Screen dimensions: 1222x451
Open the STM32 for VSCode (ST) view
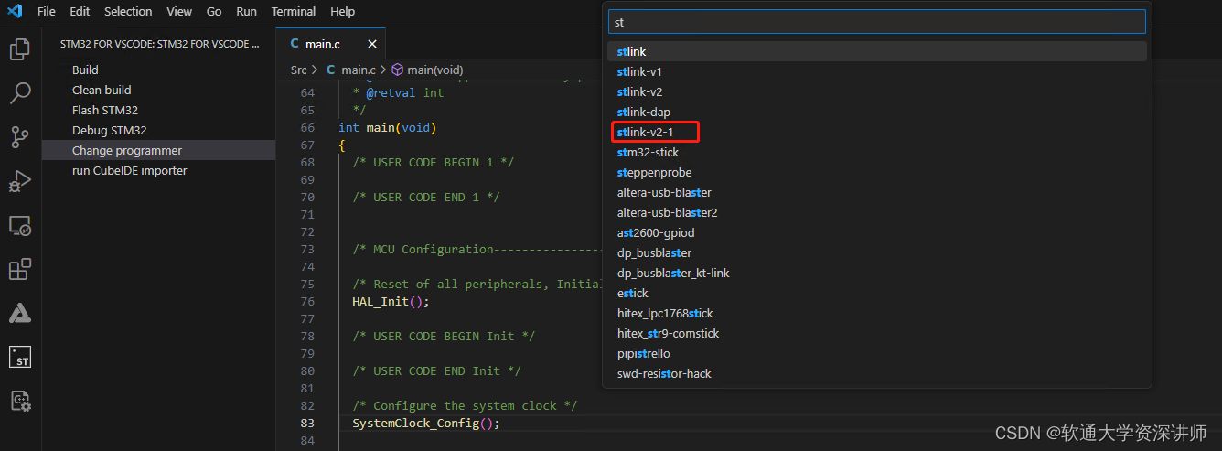point(20,357)
